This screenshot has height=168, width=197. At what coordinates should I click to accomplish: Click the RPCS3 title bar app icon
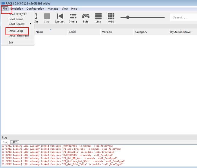pyautogui.click(x=3, y=3)
